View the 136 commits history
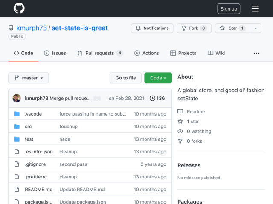 (157, 98)
